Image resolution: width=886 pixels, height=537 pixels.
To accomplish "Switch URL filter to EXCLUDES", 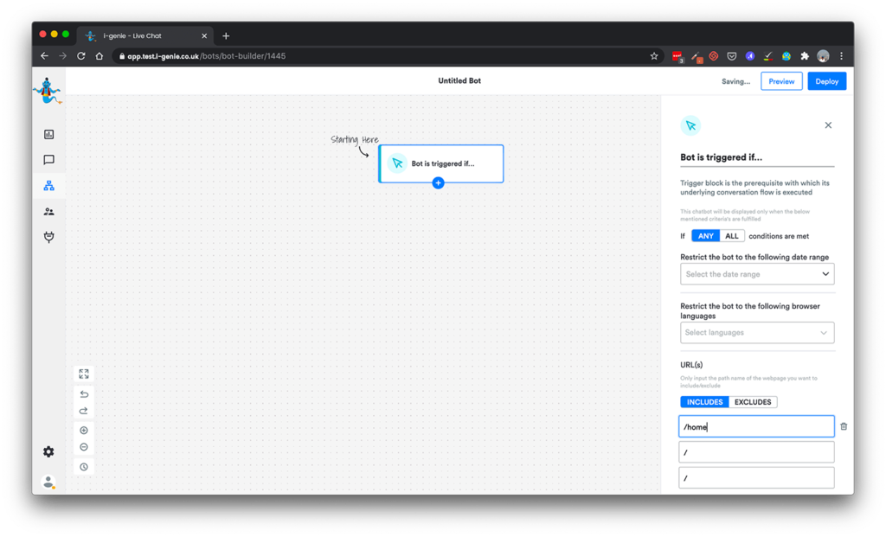I will 753,402.
